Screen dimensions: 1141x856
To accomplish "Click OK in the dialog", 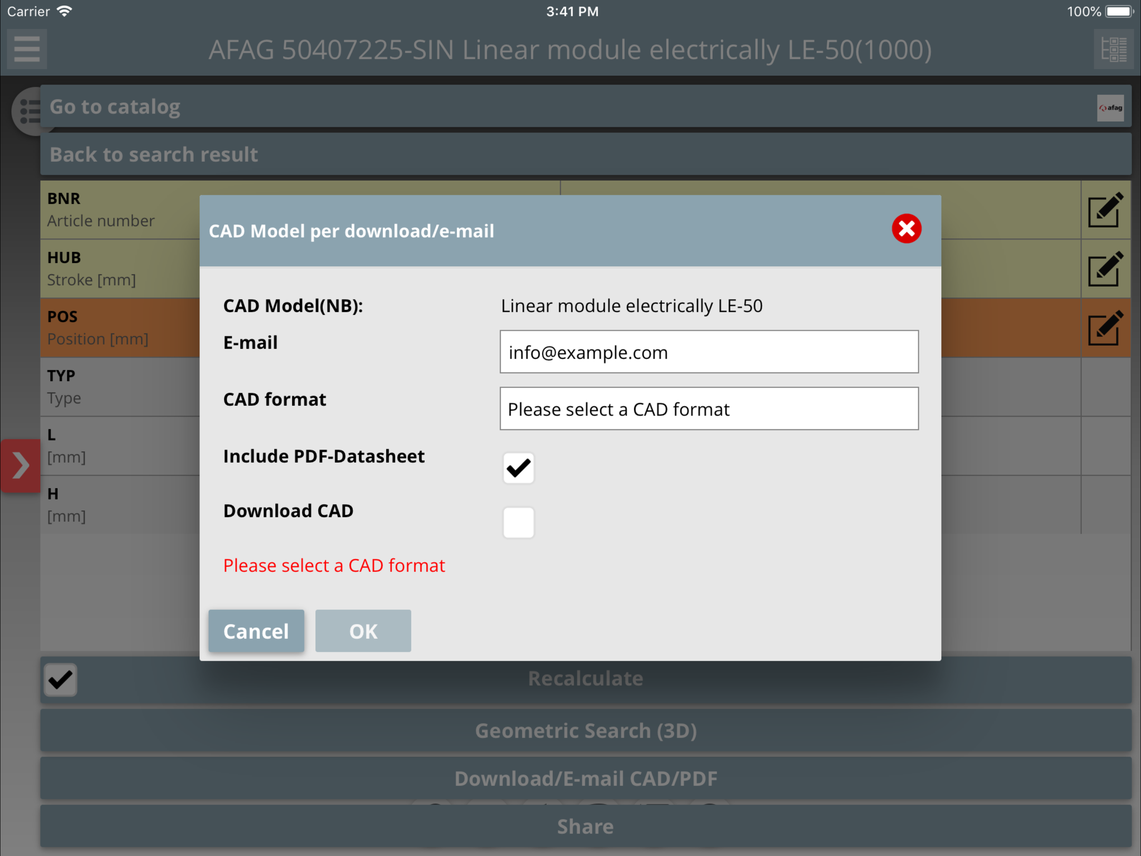I will pos(363,631).
